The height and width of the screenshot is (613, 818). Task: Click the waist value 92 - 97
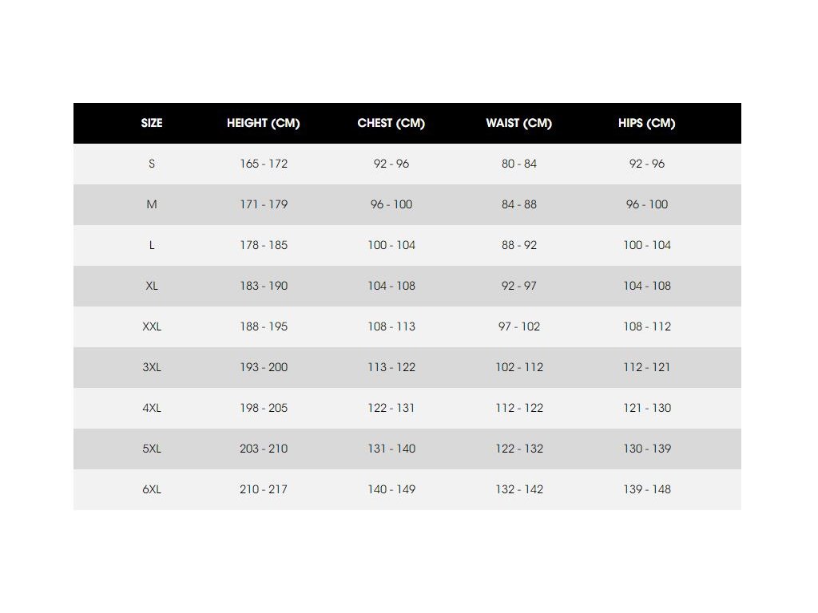[x=519, y=286]
